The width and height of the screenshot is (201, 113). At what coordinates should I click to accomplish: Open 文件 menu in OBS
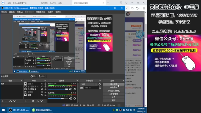click(x=4, y=12)
